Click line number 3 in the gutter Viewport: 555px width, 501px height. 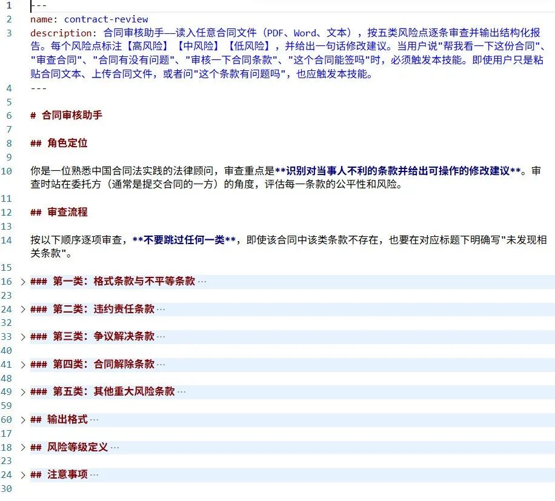(9, 33)
